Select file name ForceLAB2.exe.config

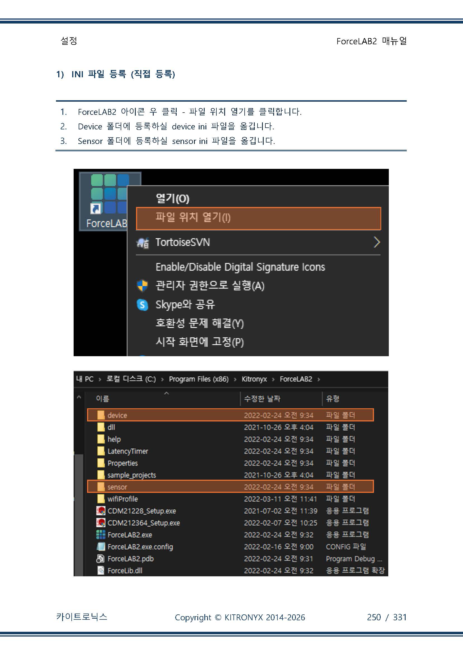[140, 547]
